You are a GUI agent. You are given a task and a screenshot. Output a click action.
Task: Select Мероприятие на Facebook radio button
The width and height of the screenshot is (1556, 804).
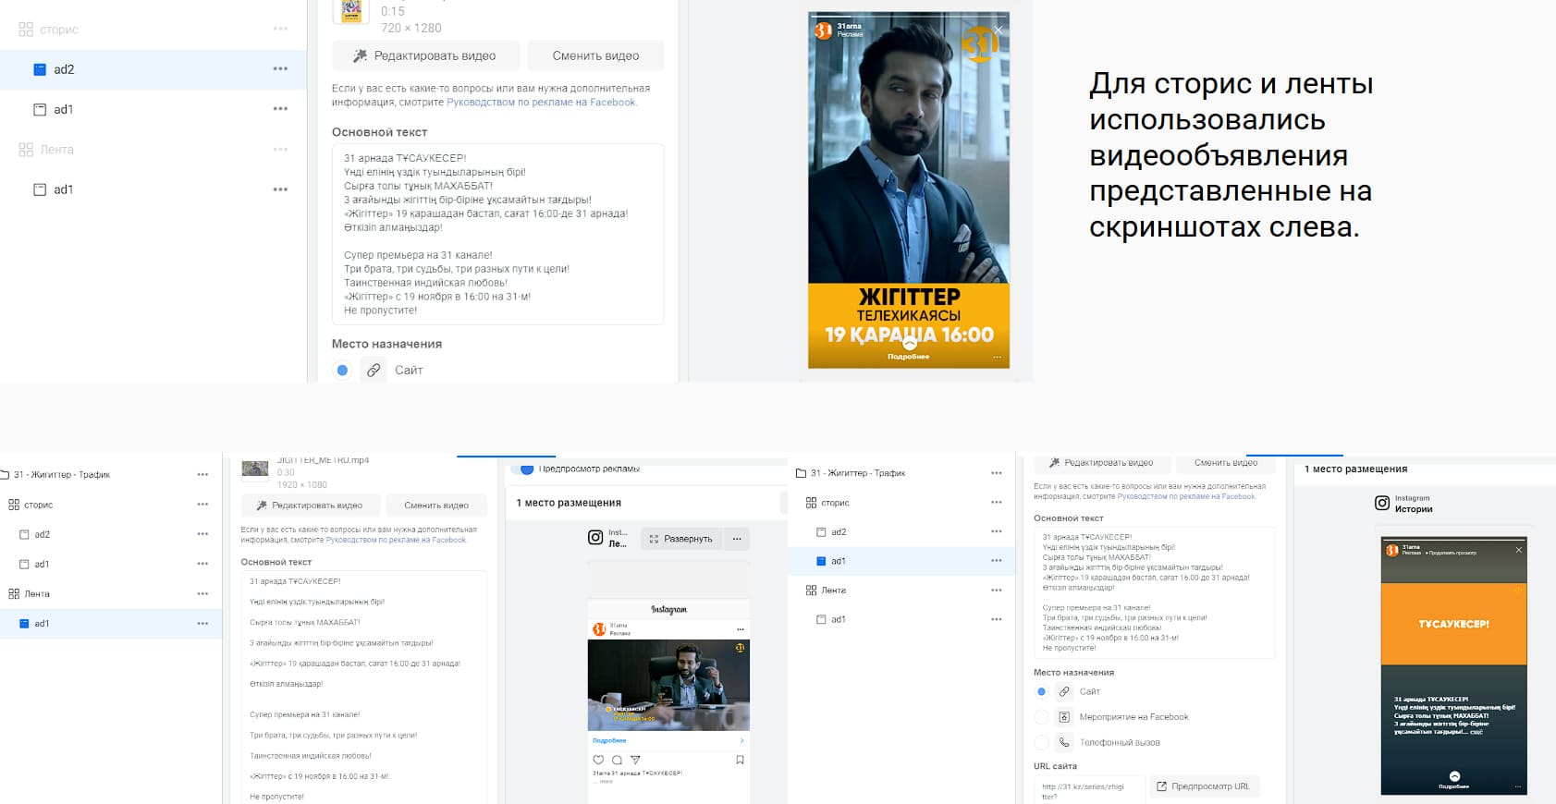pos(1042,717)
